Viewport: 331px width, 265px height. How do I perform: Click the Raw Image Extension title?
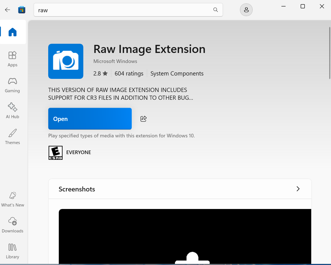[x=149, y=49]
